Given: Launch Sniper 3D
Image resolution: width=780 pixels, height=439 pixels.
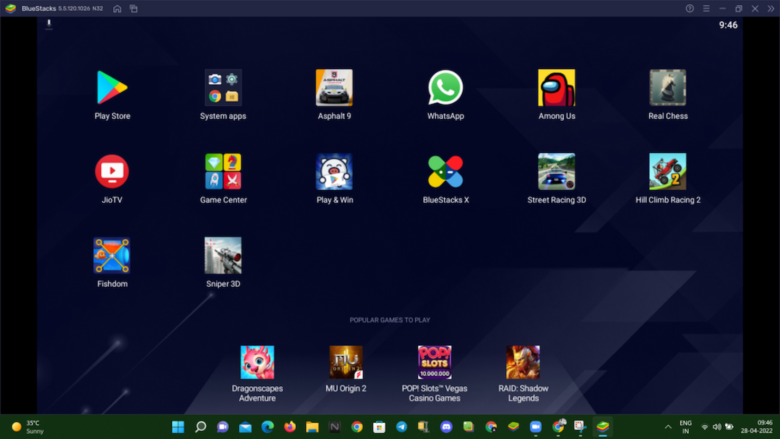Looking at the screenshot, I should click(x=223, y=255).
